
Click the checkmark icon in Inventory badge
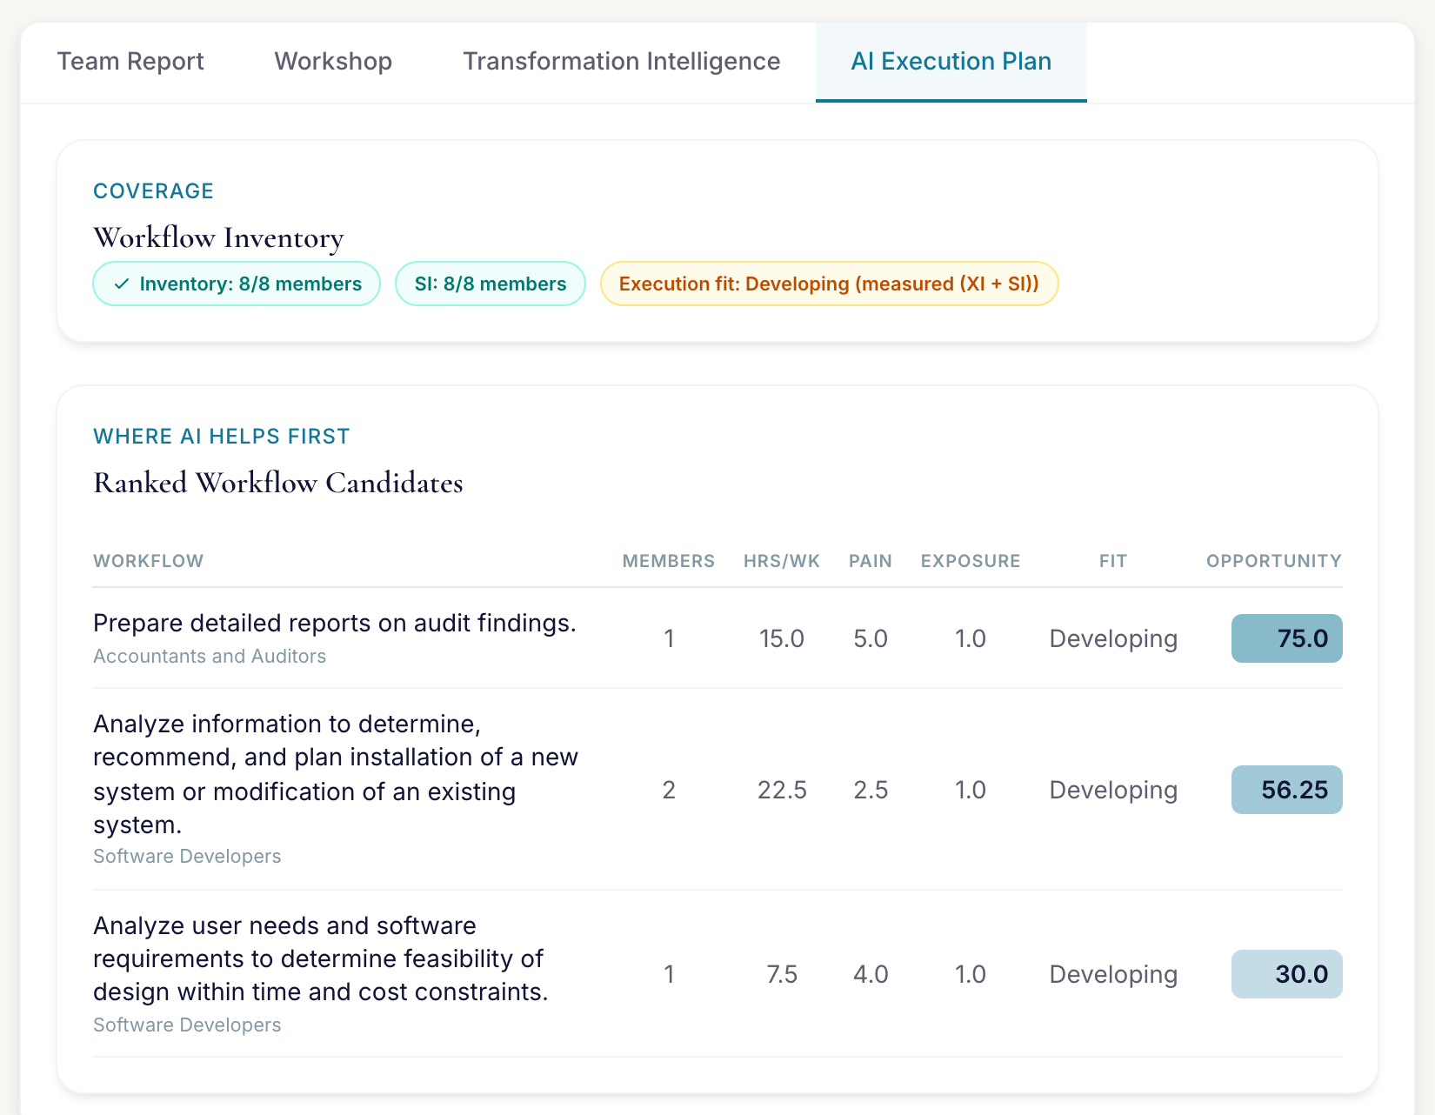[x=122, y=284]
